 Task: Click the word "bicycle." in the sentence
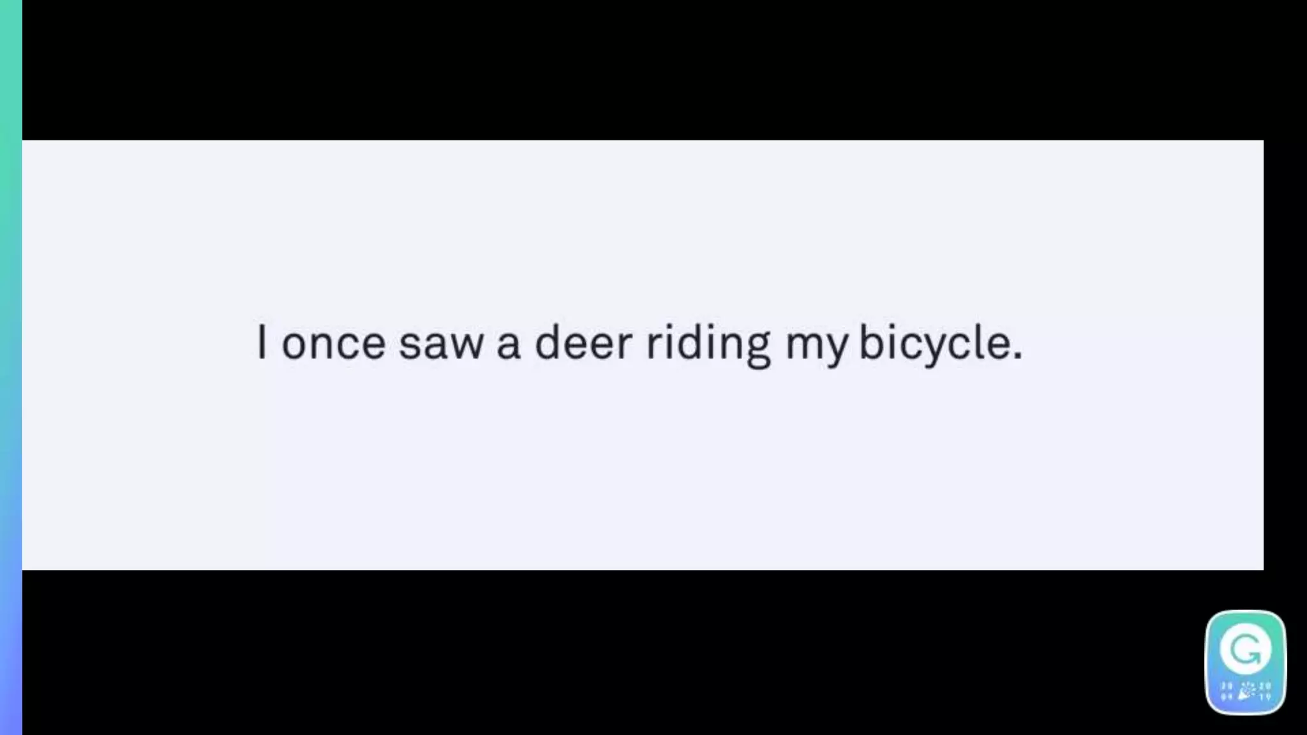point(941,345)
